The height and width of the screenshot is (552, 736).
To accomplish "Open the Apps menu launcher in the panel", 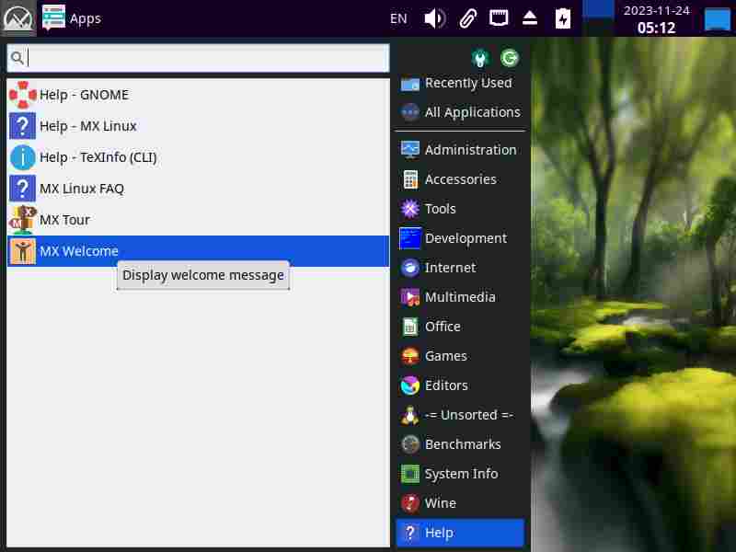I will [x=72, y=18].
